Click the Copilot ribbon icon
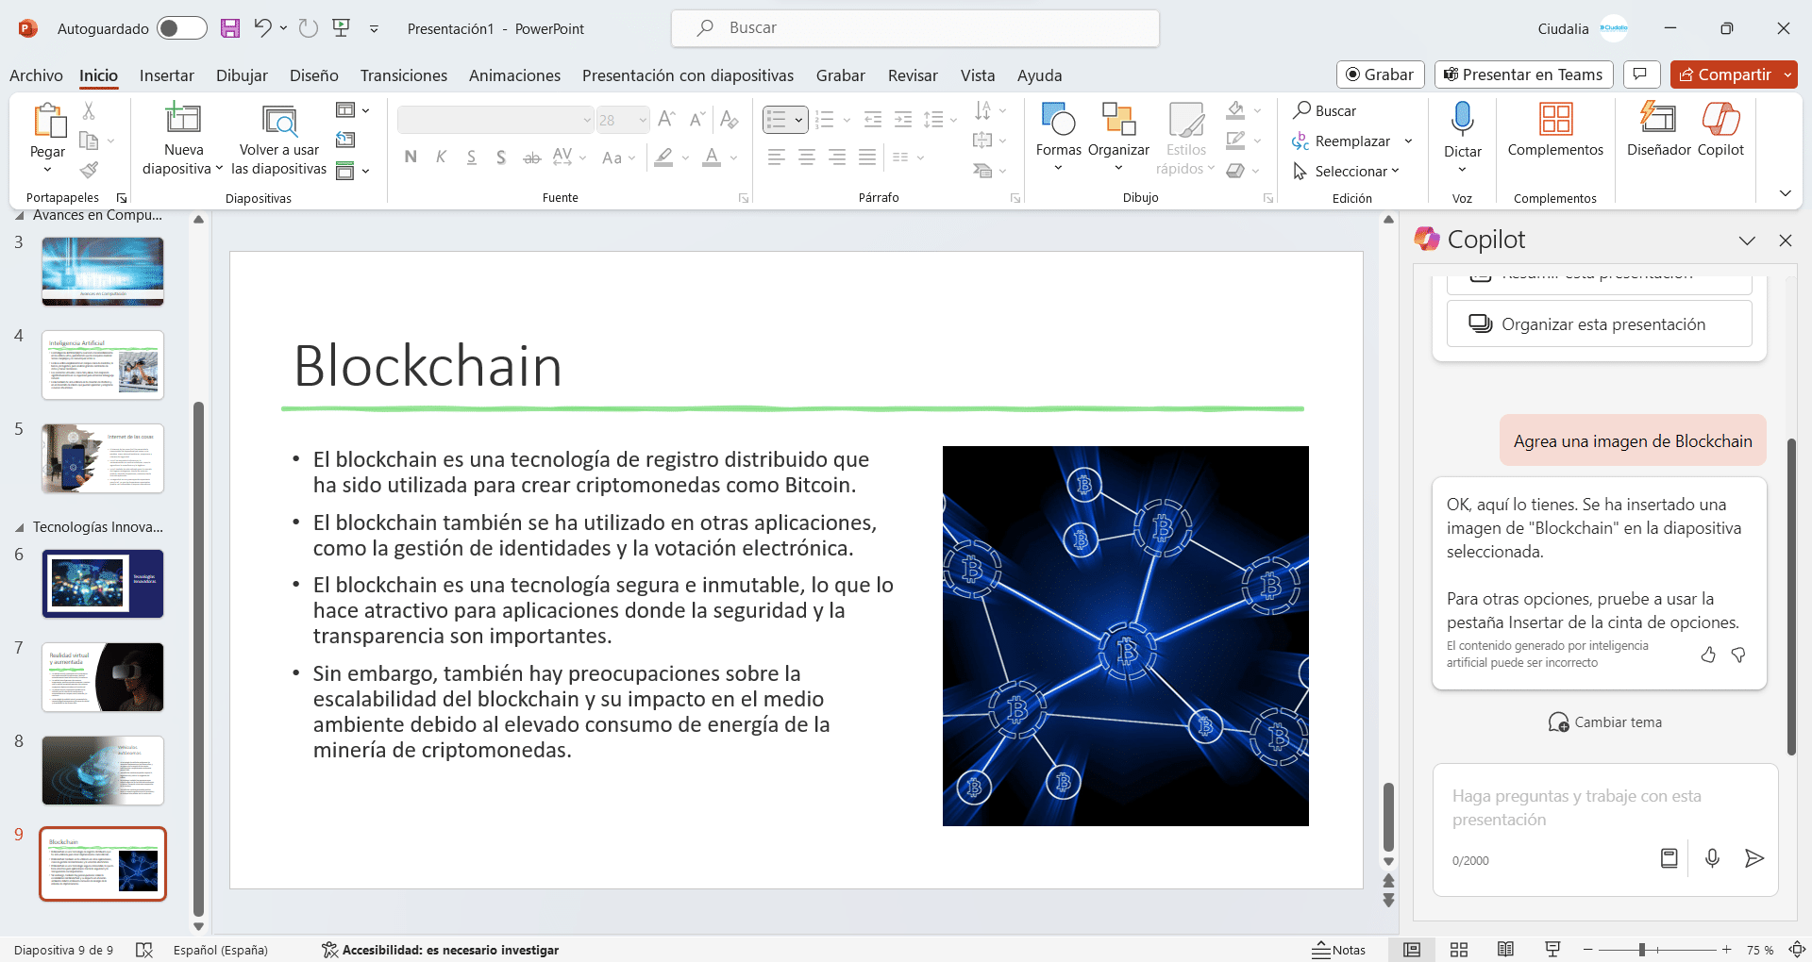This screenshot has height=962, width=1812. [1720, 120]
